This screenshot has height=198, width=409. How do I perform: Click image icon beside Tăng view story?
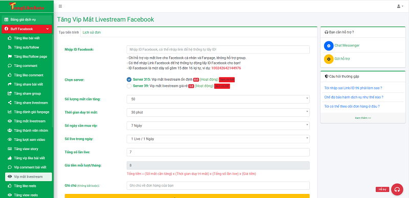pos(10,149)
